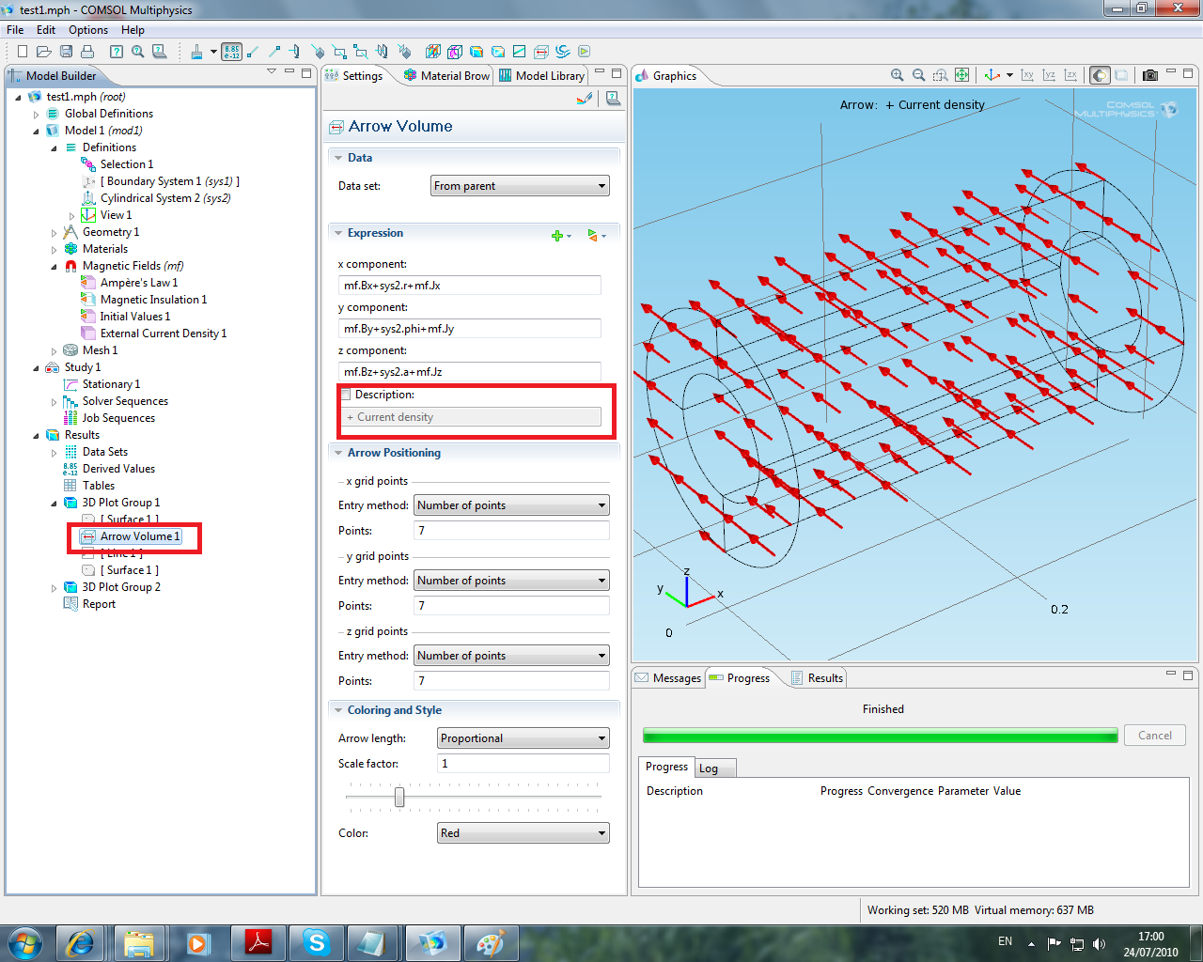The width and height of the screenshot is (1203, 962).
Task: Click the brush Plot toolbar icon
Action: pos(196,52)
